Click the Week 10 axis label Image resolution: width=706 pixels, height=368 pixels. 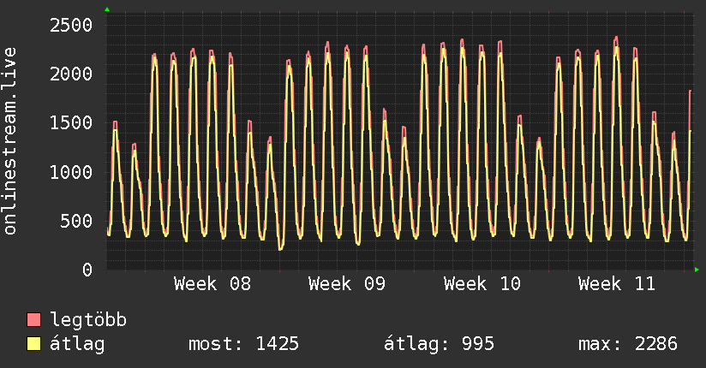(482, 284)
